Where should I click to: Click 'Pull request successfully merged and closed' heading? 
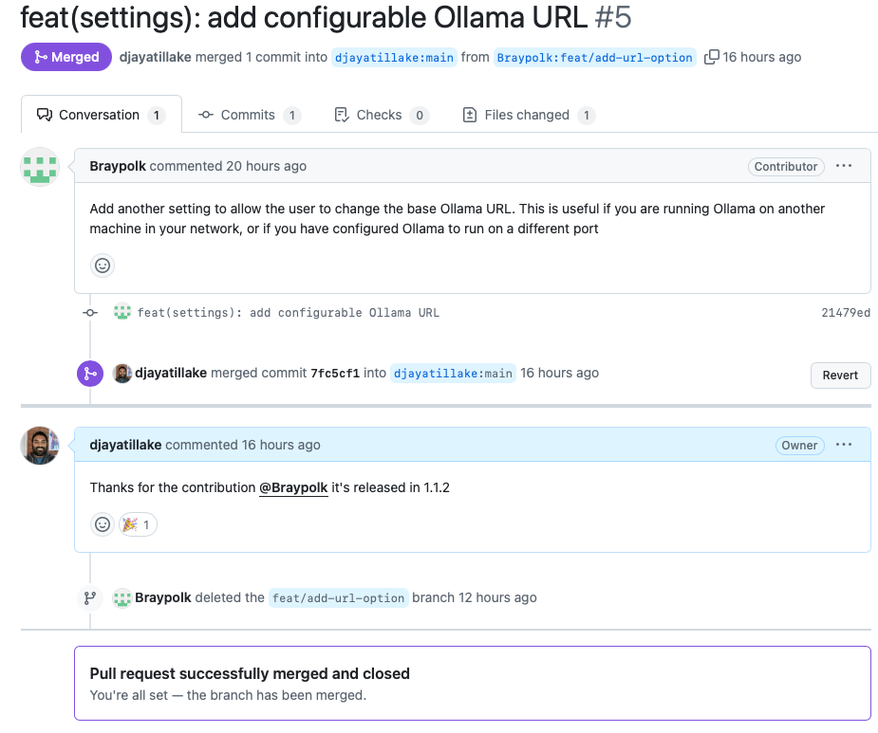pyautogui.click(x=250, y=673)
